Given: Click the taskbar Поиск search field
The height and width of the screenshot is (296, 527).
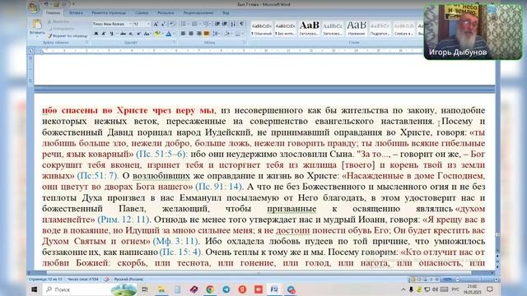Looking at the screenshot, I should tap(89, 289).
